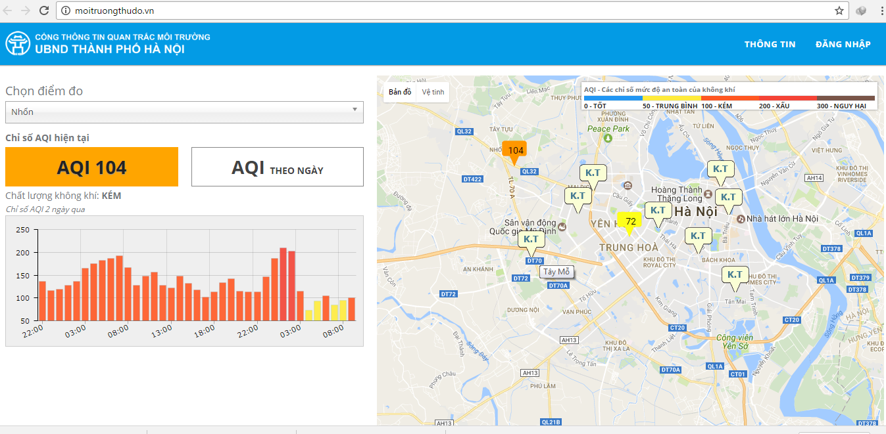
Task: Click the K.T marker above Tân Mai
Action: coord(735,277)
